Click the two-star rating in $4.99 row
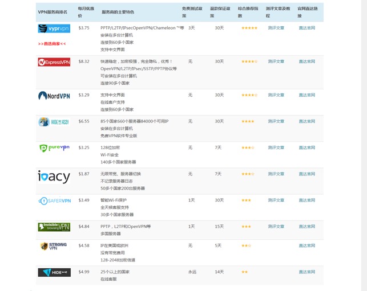Viewport: 367px width, 291px height. 245,272
